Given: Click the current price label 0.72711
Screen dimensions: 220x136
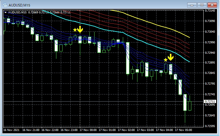Looking at the screenshot, I should pos(210,102).
